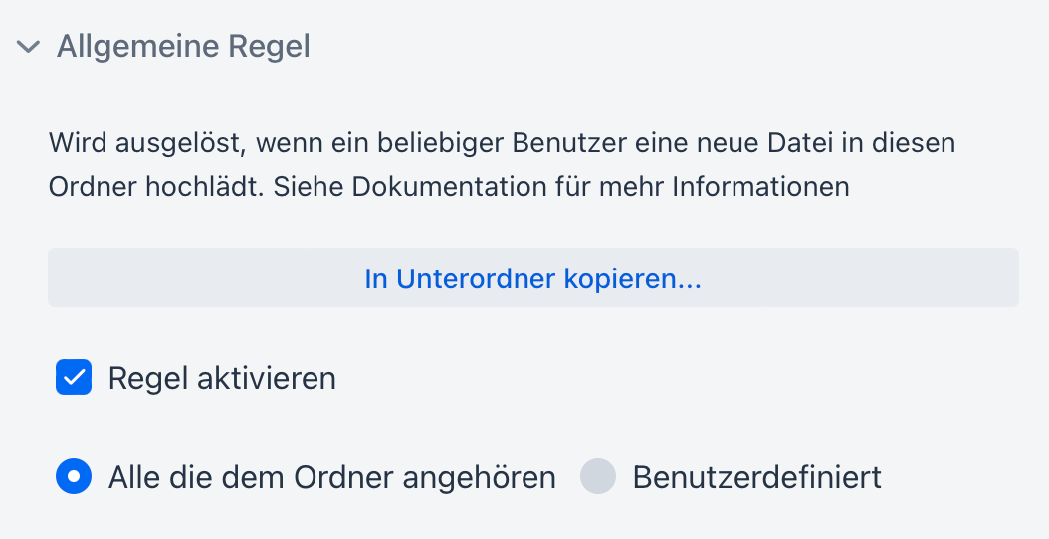Screen dimensions: 1049x539
Task: Click the description line starting "Wird ausgelöst"
Action: tap(502, 143)
